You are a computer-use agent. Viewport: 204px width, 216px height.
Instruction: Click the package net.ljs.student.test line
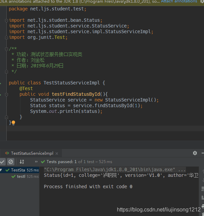pos(48,9)
